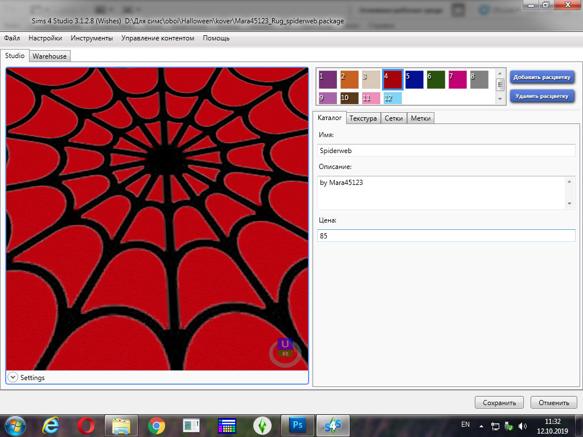Select brown swatch number 10
The image size is (583, 437).
(350, 98)
